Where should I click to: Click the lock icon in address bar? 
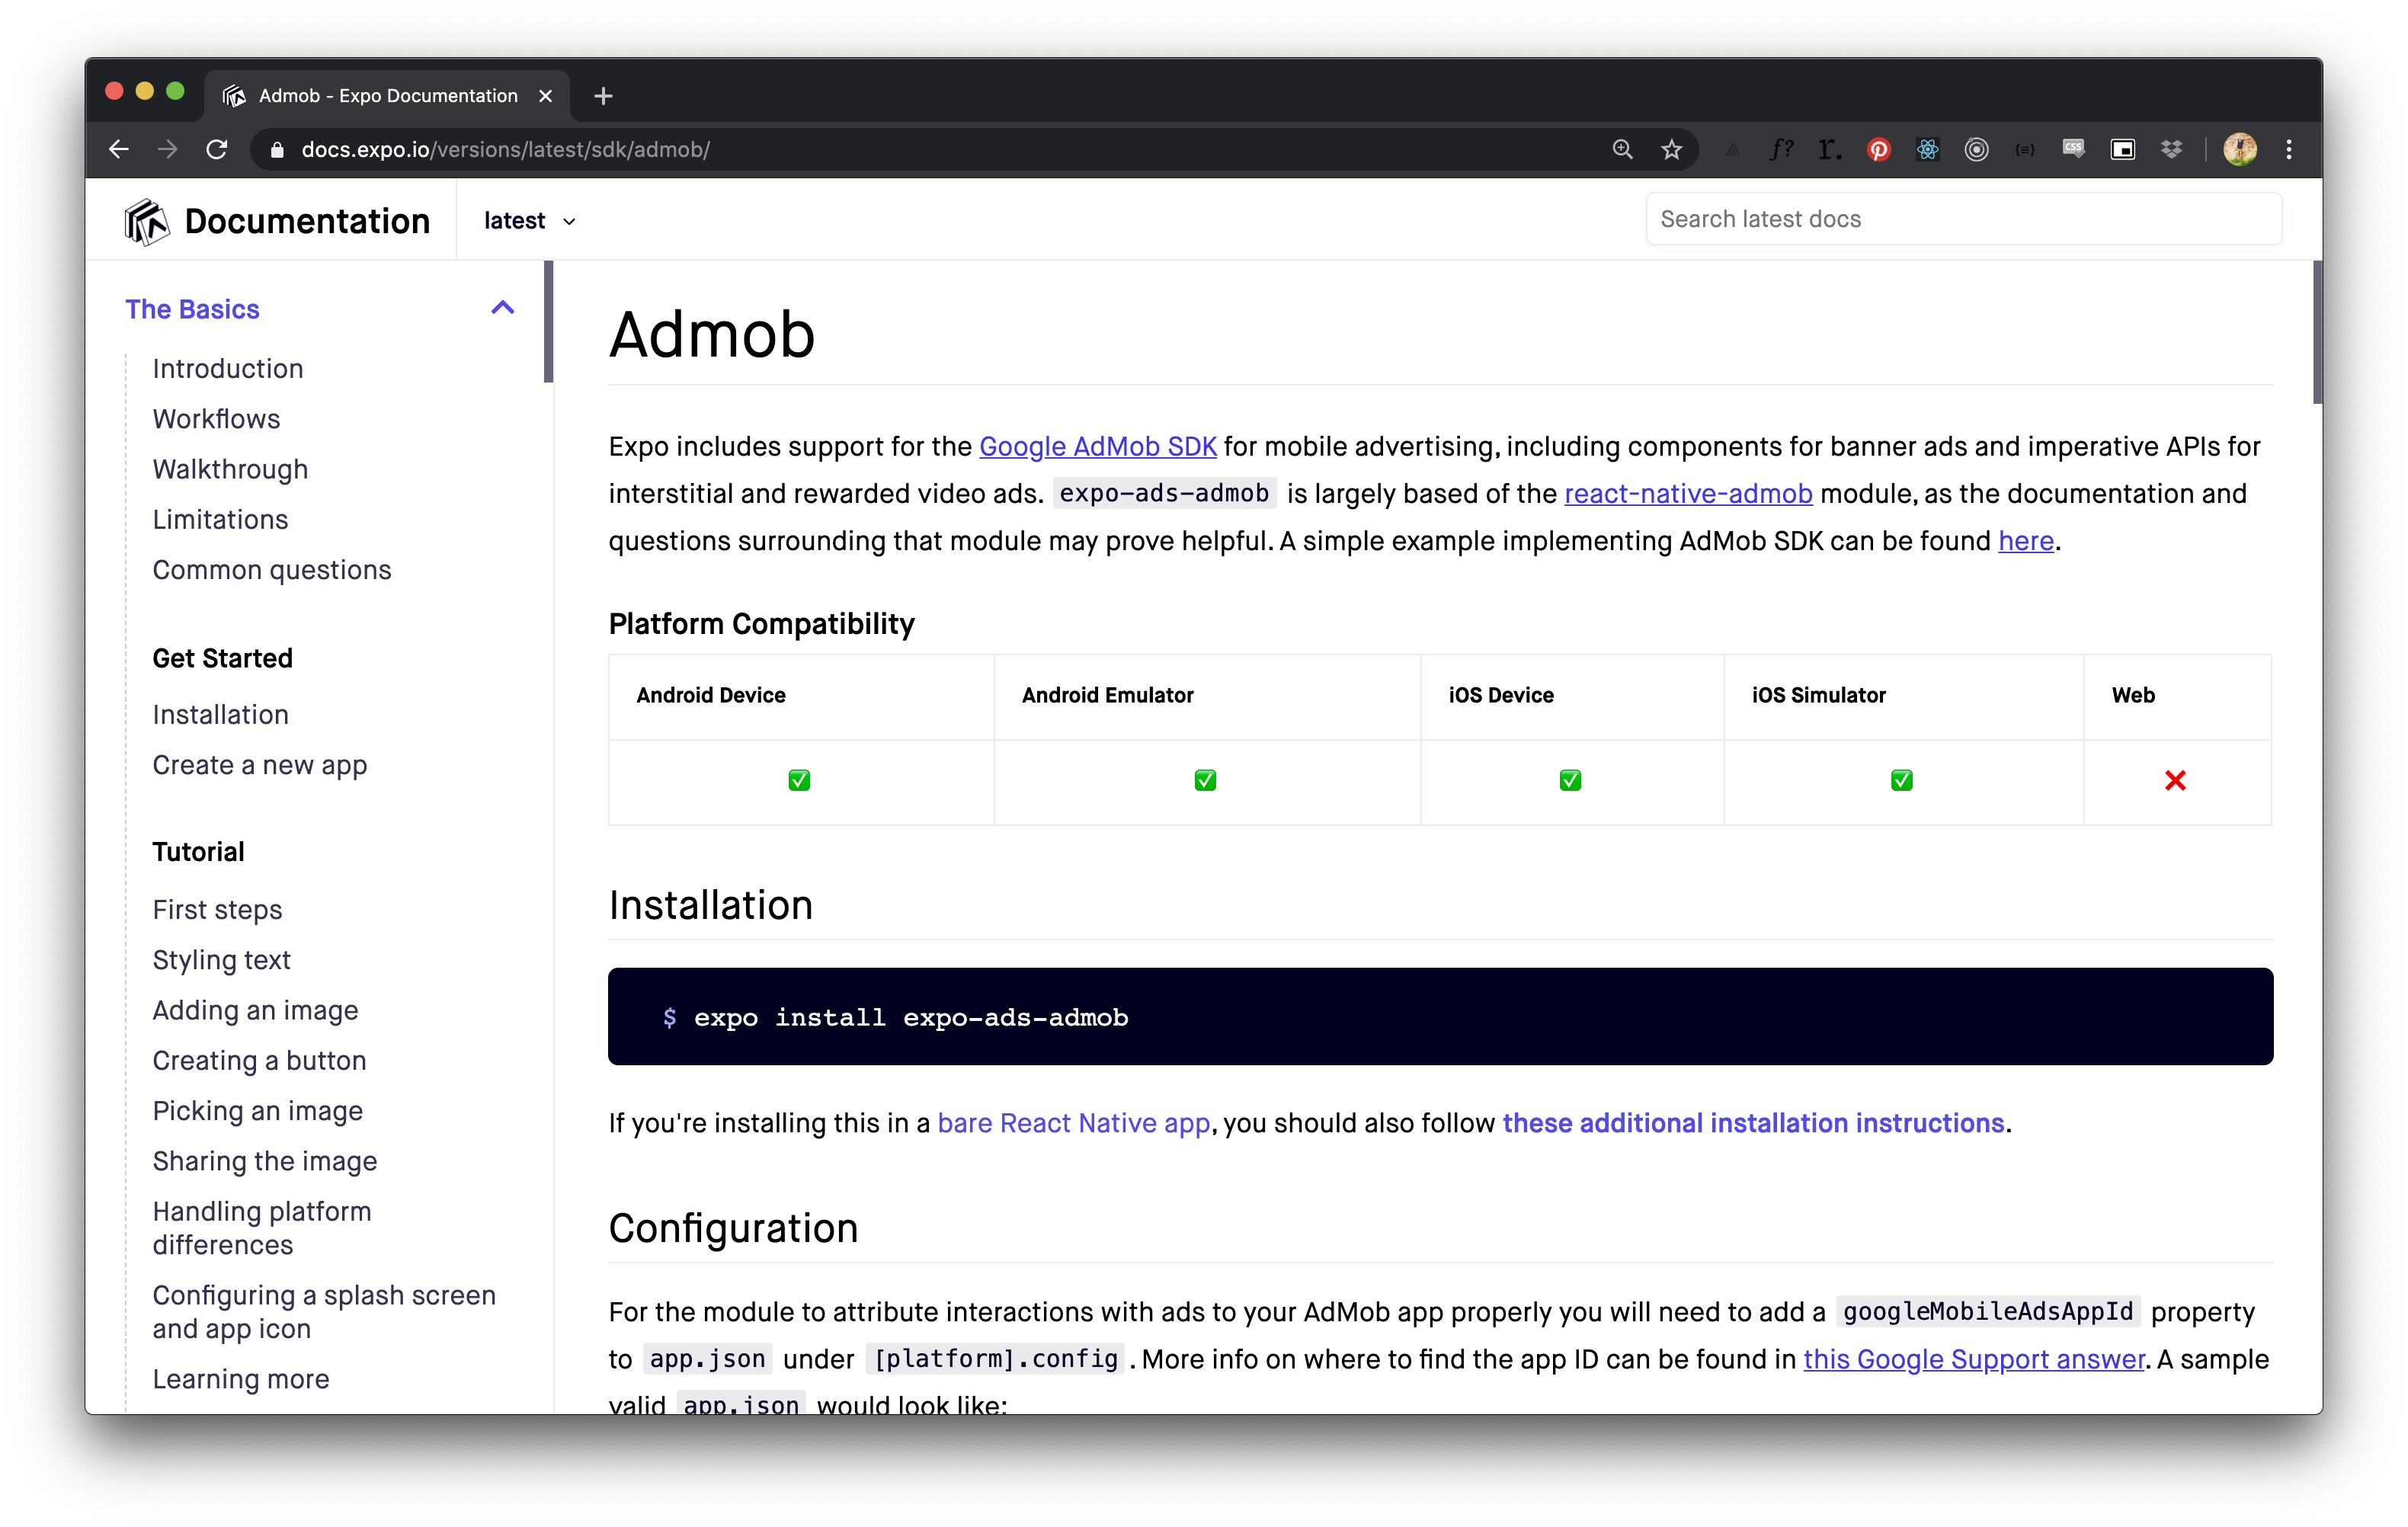tap(278, 150)
